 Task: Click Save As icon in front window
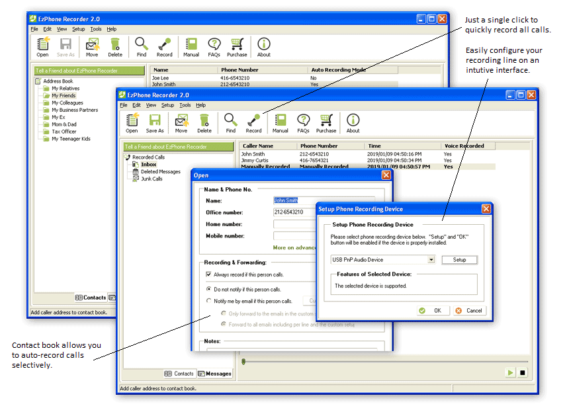click(x=155, y=124)
